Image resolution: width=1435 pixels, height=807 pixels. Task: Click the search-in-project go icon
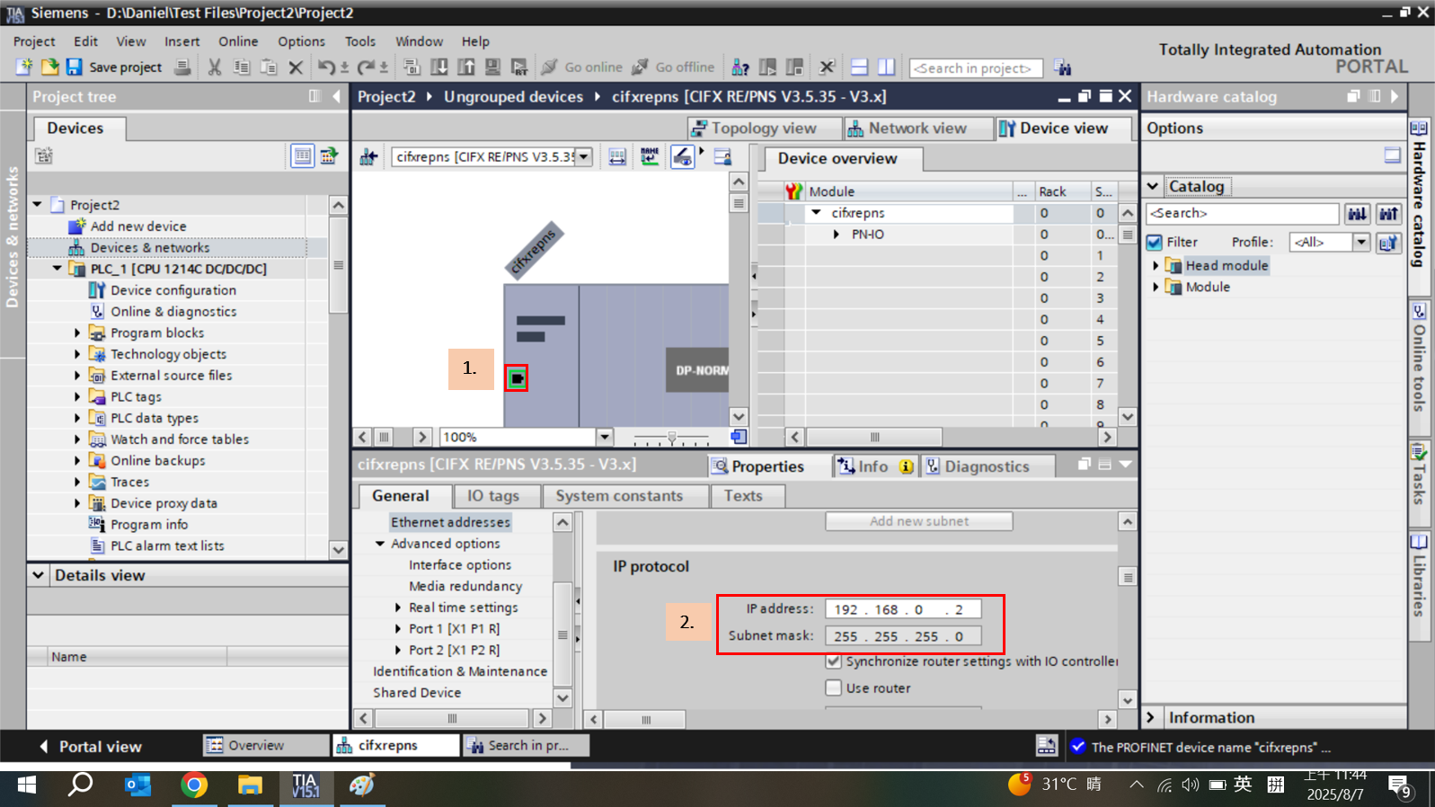click(1063, 67)
